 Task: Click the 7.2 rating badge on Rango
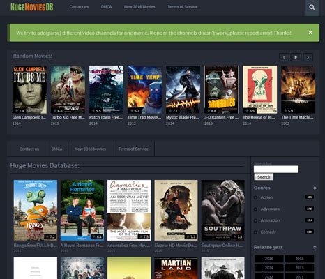tap(50, 236)
